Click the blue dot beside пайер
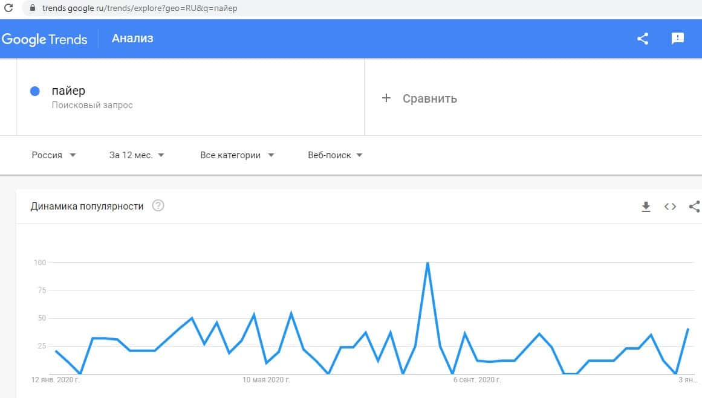702x398 pixels. point(35,91)
